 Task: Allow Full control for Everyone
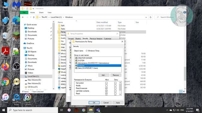point(106,83)
